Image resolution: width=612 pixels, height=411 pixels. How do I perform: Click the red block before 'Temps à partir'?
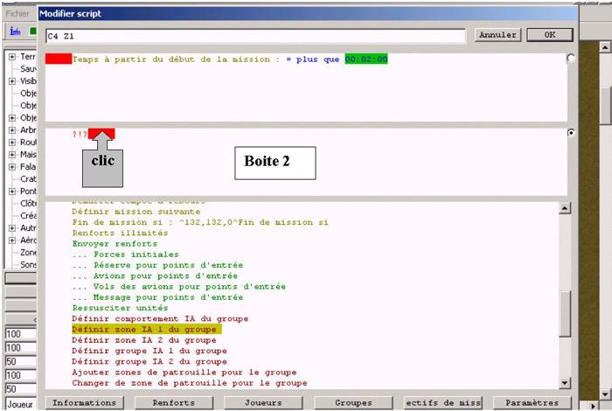pyautogui.click(x=59, y=59)
